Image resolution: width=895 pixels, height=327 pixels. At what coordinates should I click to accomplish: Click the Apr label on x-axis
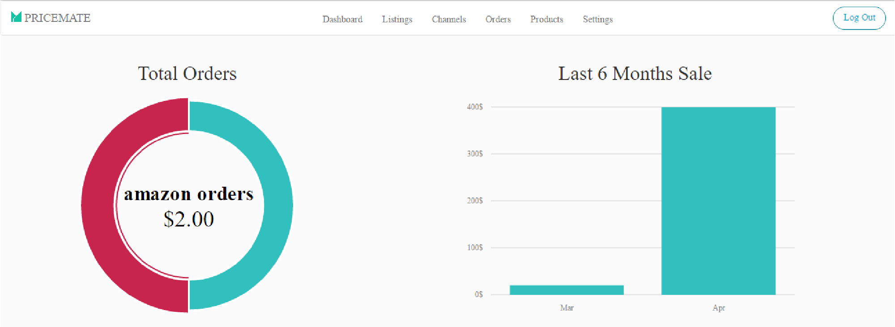tap(718, 308)
